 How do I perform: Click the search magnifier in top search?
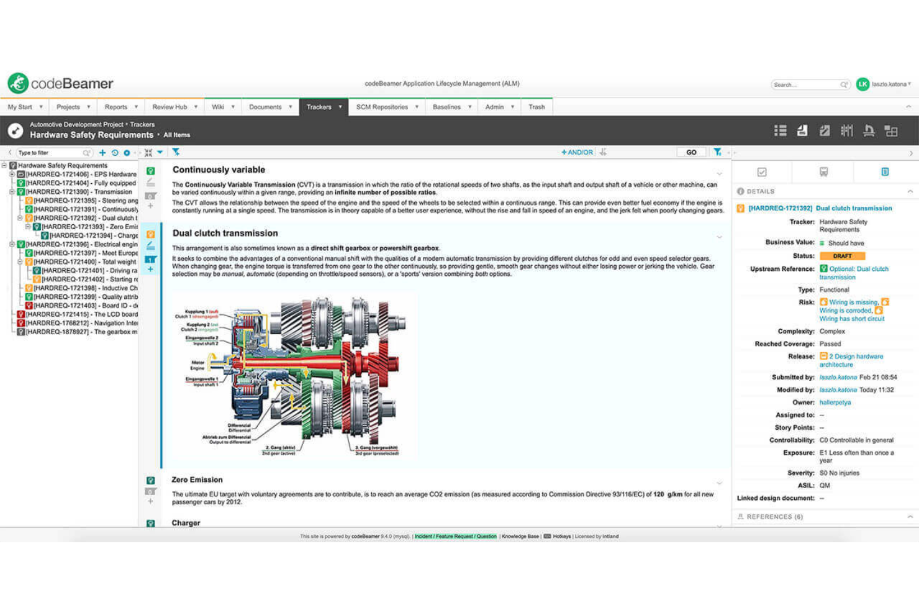point(844,84)
